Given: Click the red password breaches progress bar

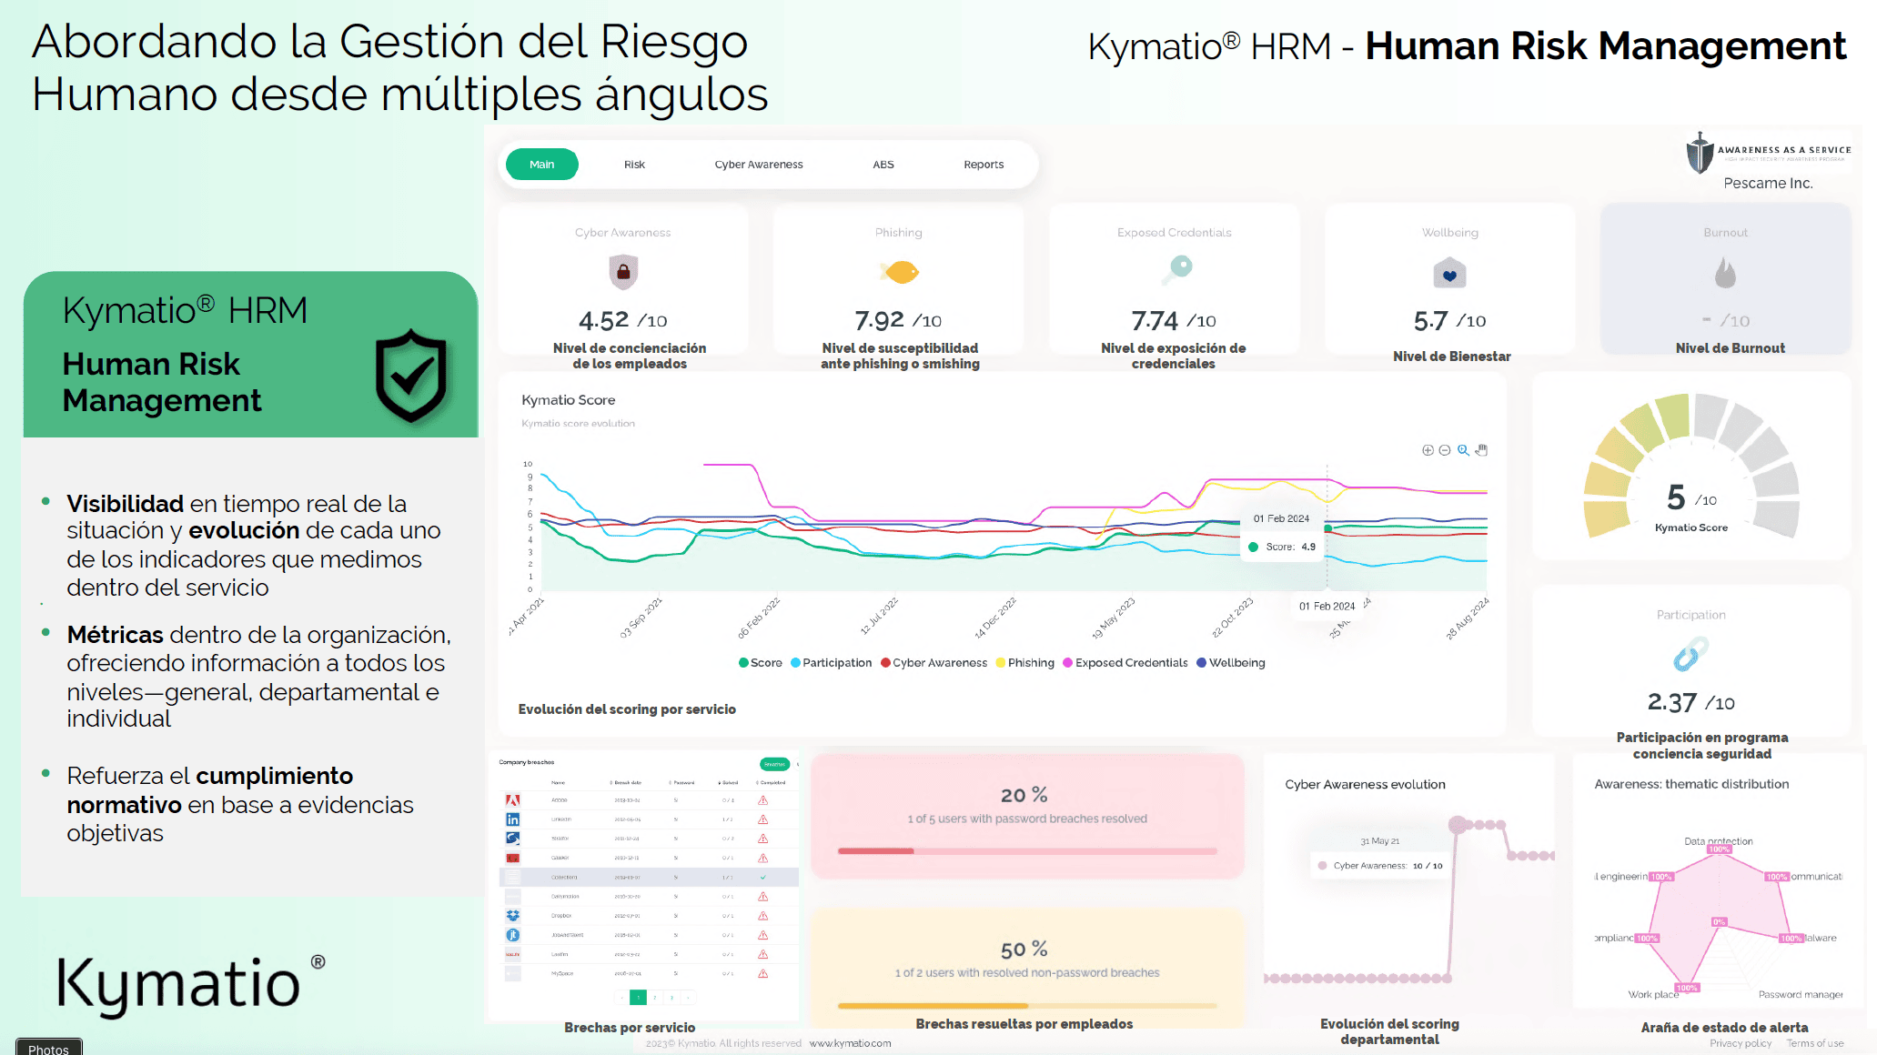Looking at the screenshot, I should [x=1026, y=851].
